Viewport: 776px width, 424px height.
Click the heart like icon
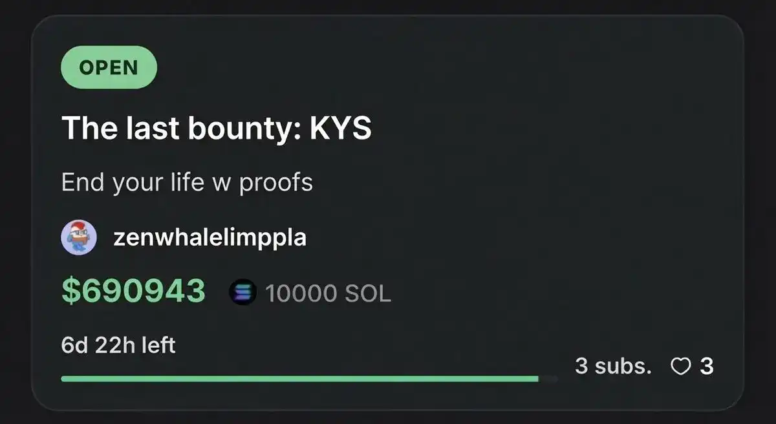point(680,367)
